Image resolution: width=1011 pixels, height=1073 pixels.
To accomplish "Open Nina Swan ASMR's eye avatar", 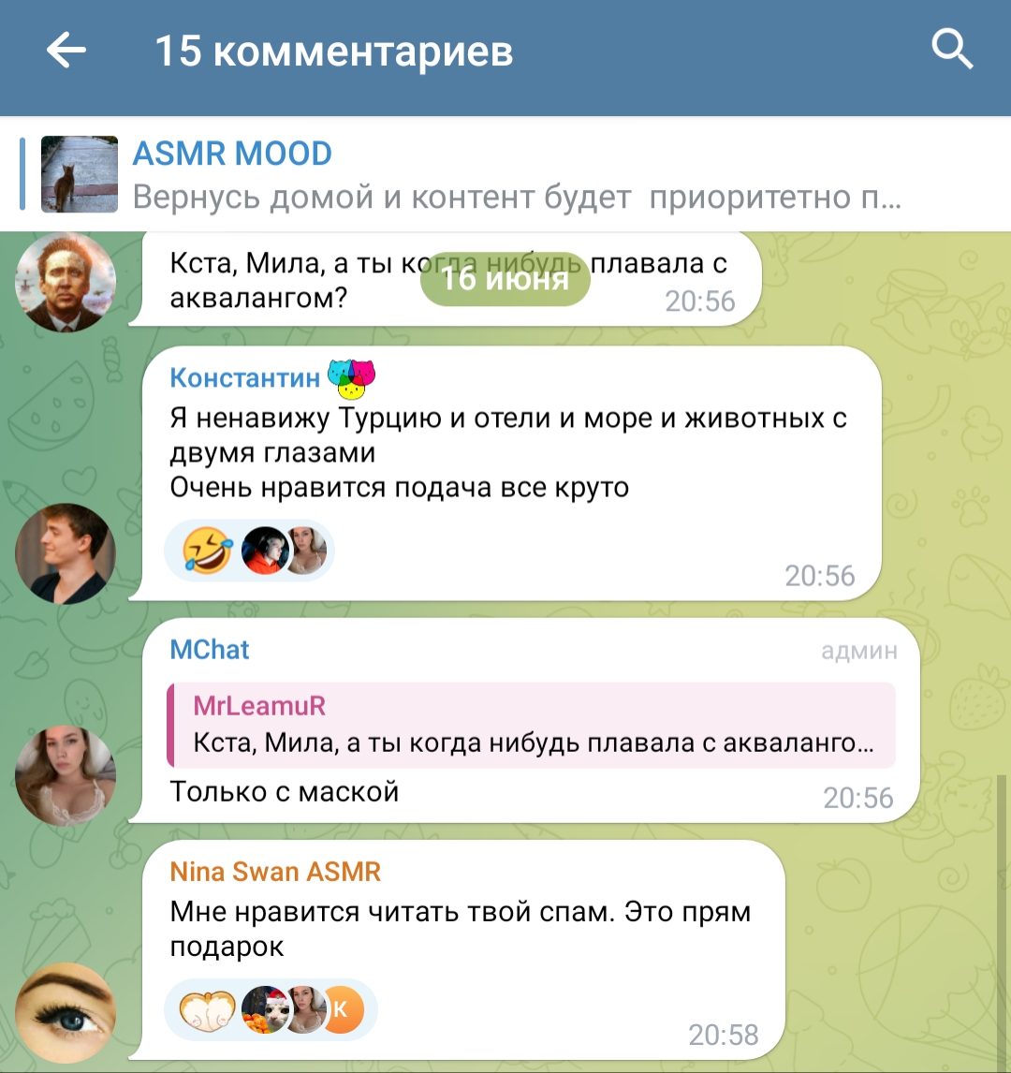I will click(66, 1013).
